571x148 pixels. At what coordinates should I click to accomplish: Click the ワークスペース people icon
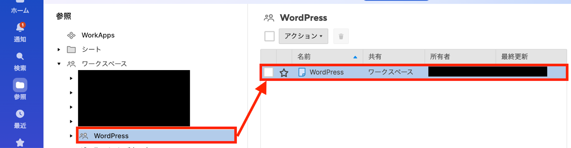(71, 64)
